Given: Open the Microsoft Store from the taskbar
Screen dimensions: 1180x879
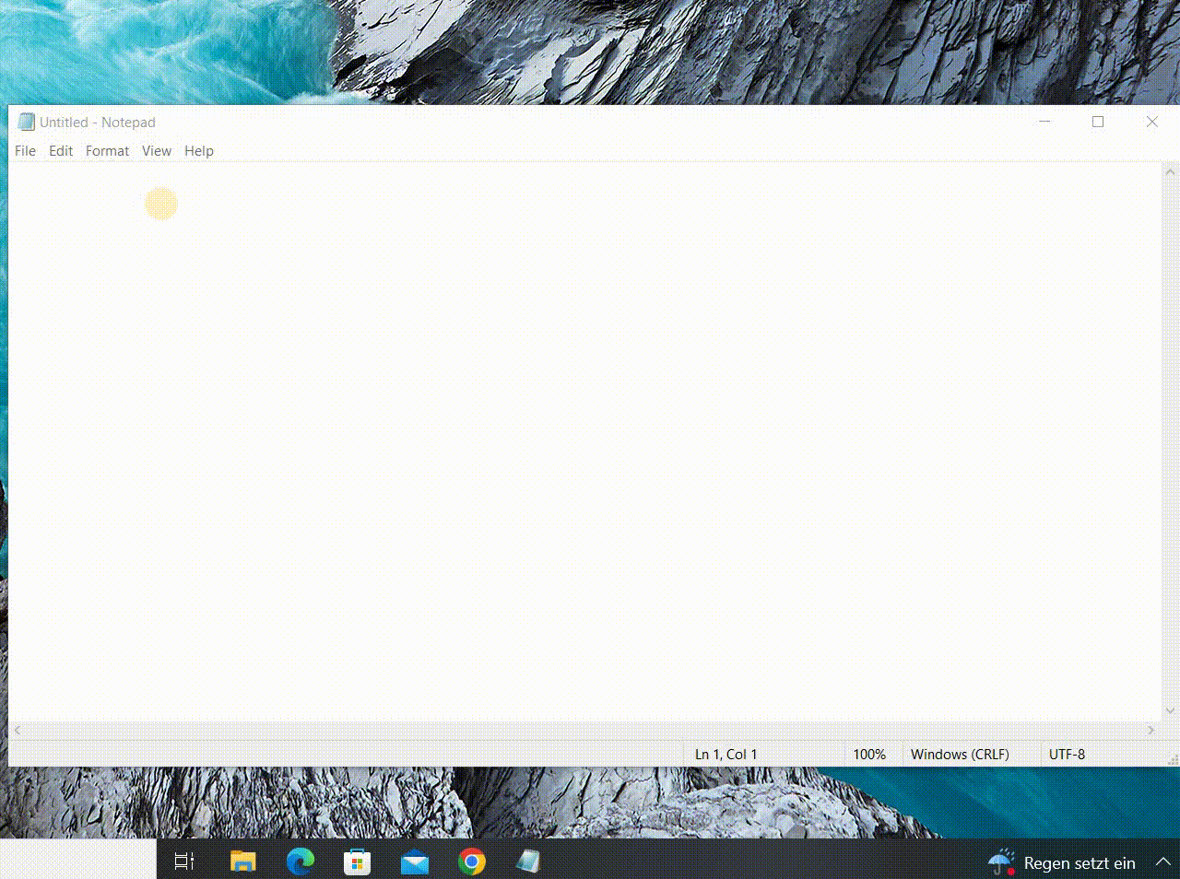Looking at the screenshot, I should [x=357, y=862].
